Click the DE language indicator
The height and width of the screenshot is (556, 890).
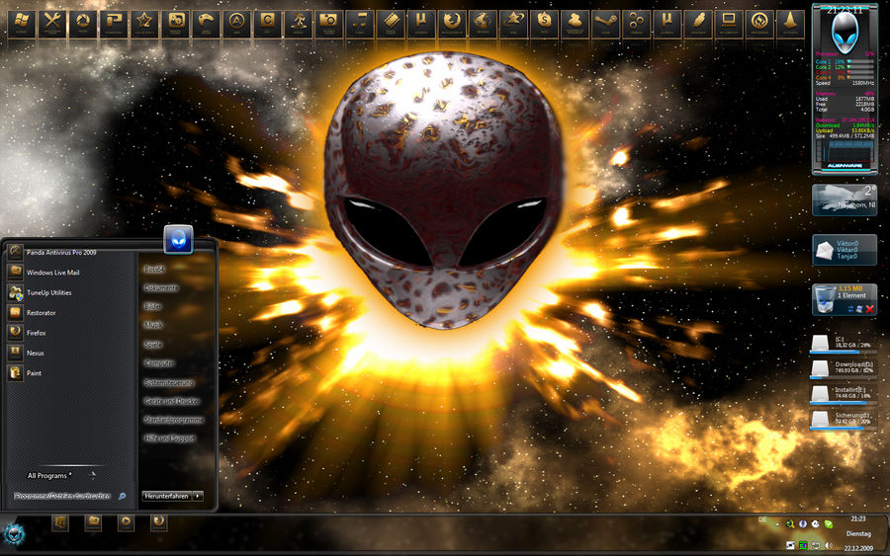(x=762, y=519)
